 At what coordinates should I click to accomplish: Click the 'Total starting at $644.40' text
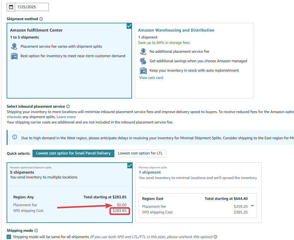click(x=226, y=199)
